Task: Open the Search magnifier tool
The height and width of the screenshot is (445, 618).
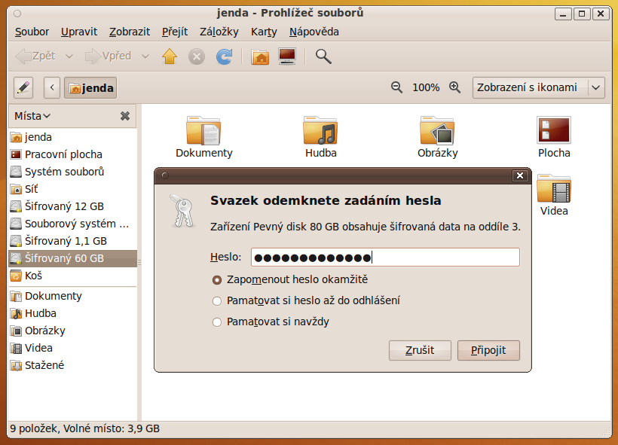Action: (323, 56)
